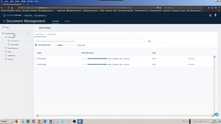
Task: Open Skype from the taskbar
Action: coord(63,121)
